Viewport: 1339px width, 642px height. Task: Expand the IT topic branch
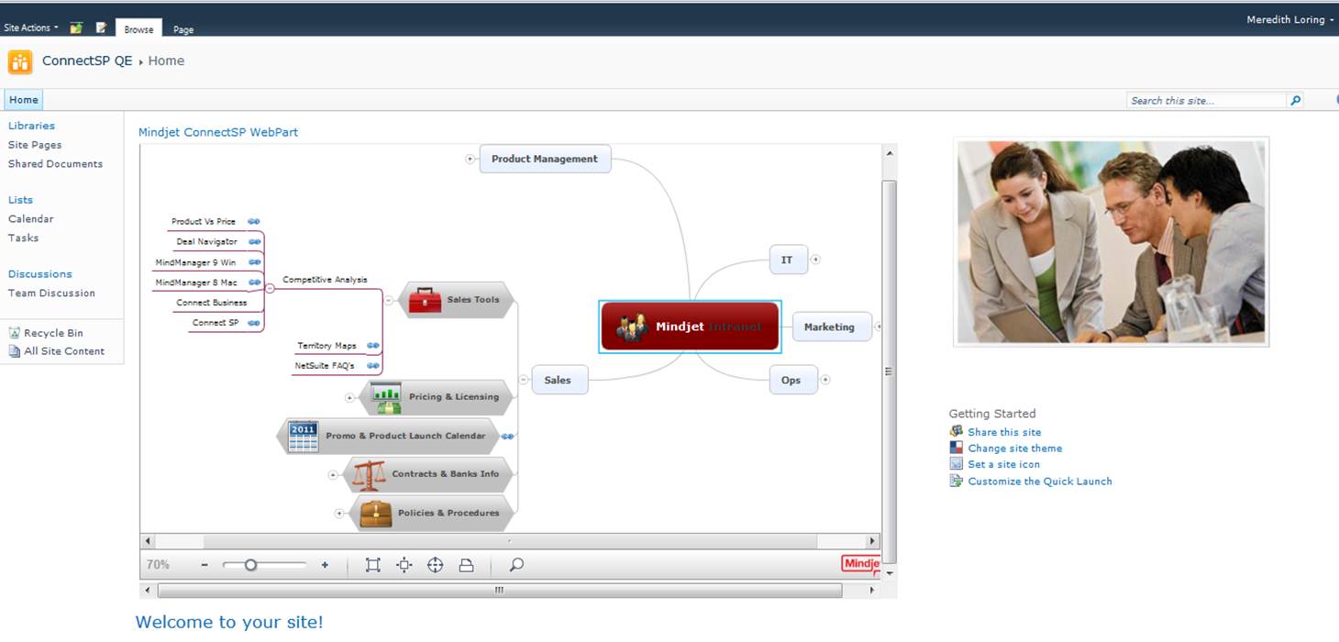(815, 260)
